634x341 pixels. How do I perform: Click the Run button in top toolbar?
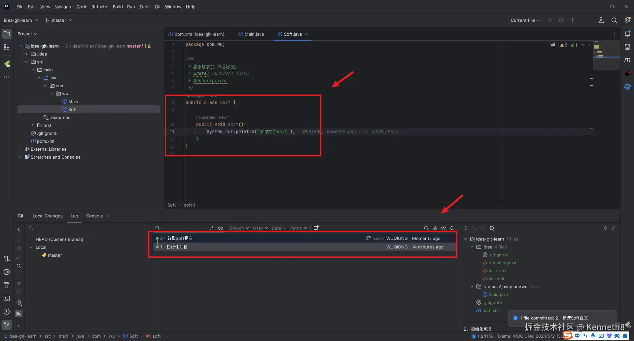tap(550, 20)
